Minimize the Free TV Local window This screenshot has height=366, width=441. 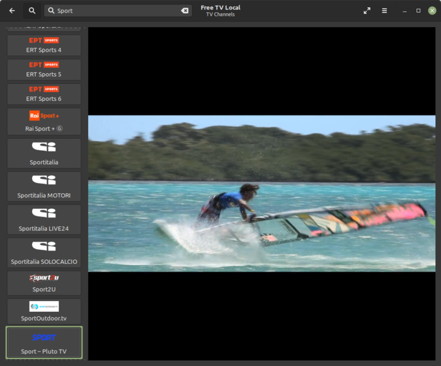(x=404, y=11)
